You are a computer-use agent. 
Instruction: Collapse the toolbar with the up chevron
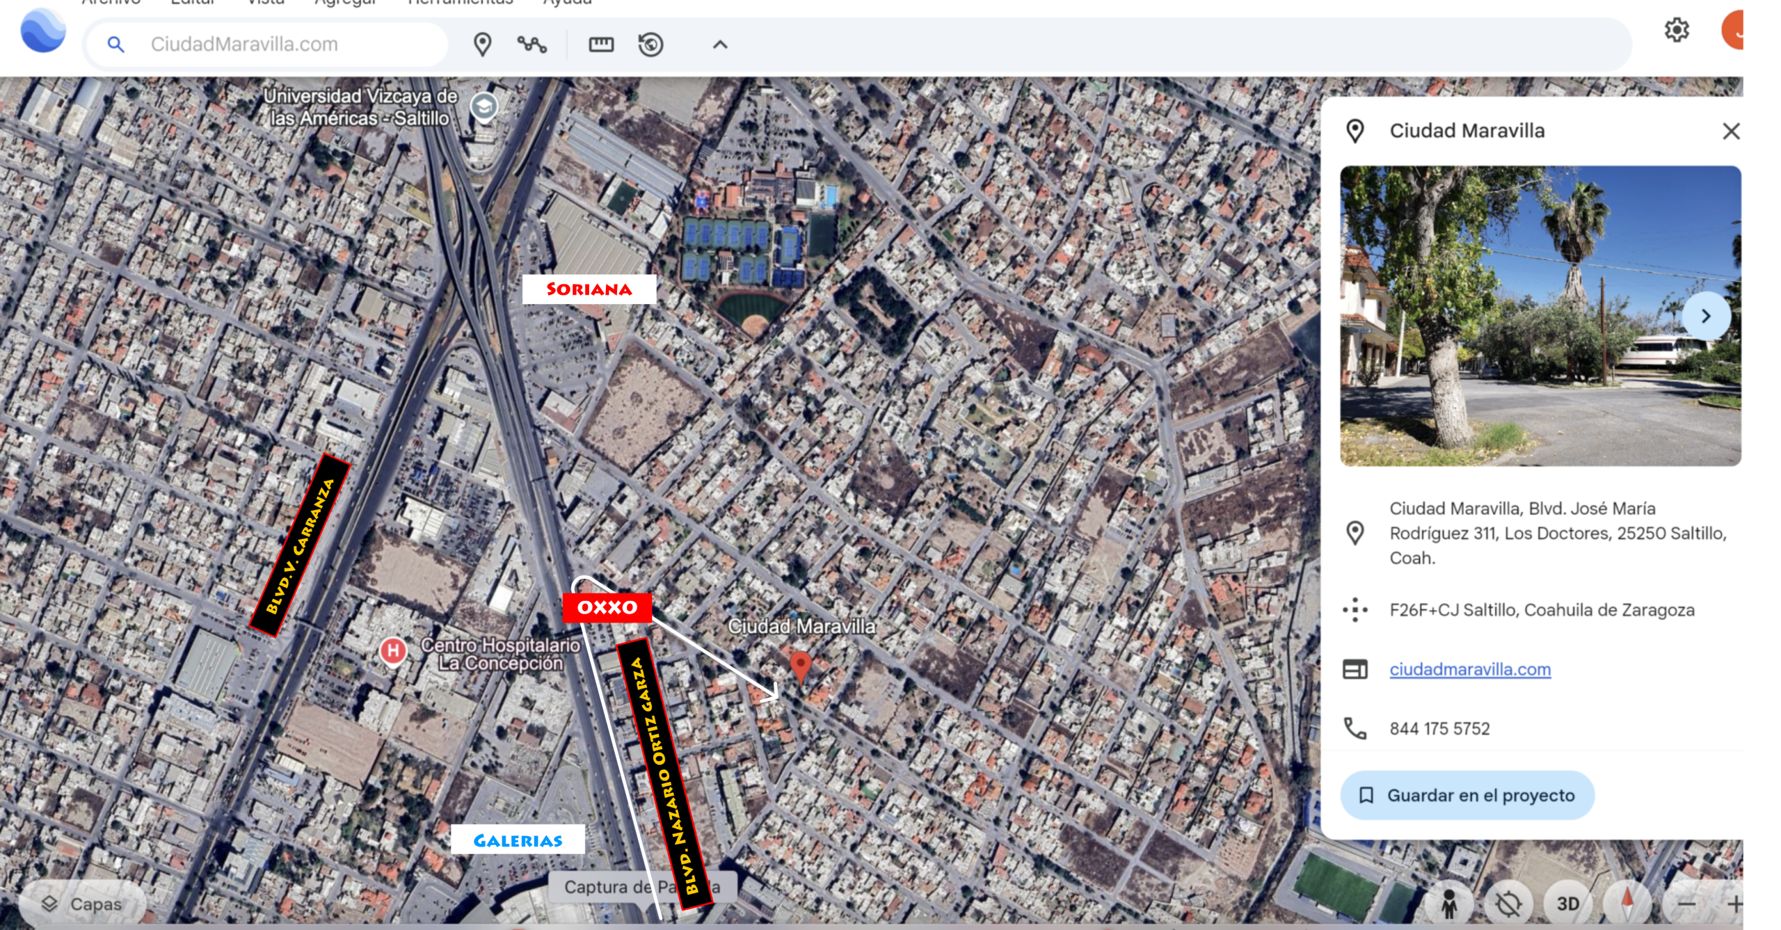[720, 45]
